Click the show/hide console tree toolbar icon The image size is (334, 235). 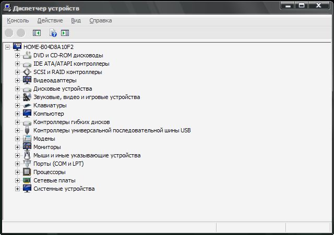[37, 33]
